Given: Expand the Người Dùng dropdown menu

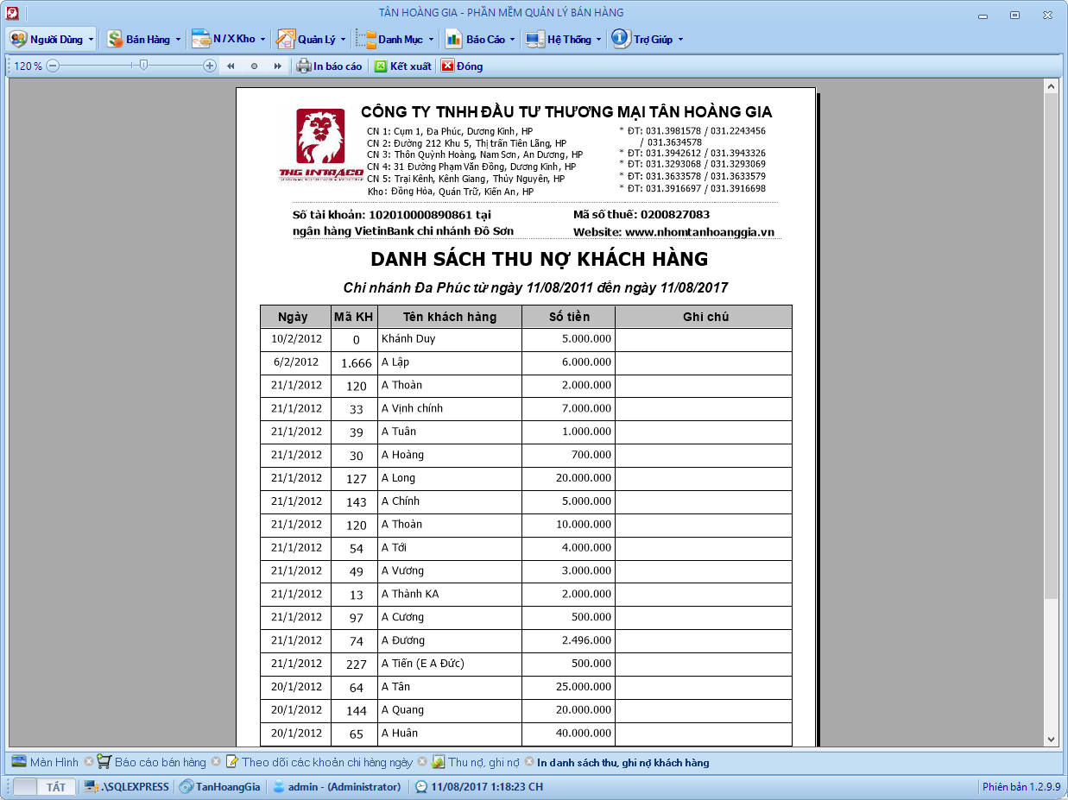Looking at the screenshot, I should coord(50,39).
